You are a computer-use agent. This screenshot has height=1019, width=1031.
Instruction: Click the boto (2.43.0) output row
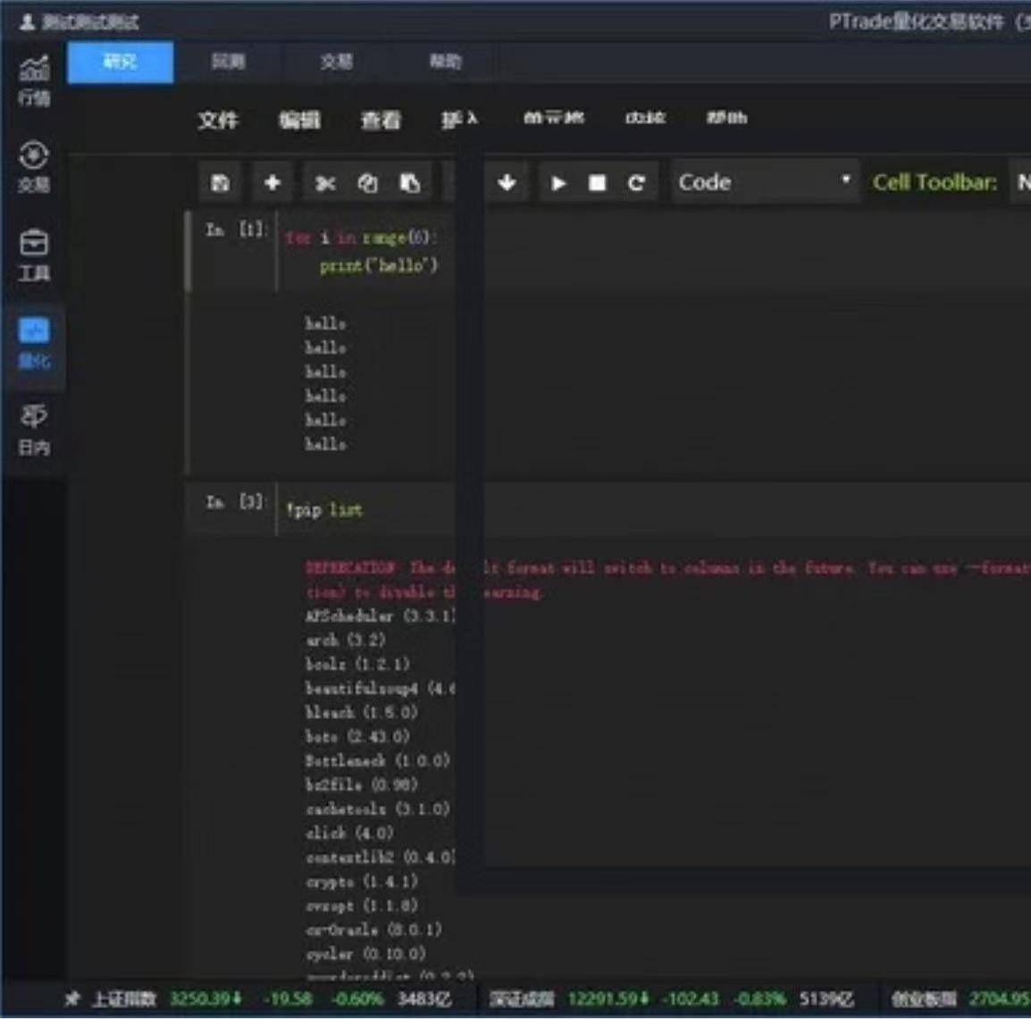[x=357, y=737]
